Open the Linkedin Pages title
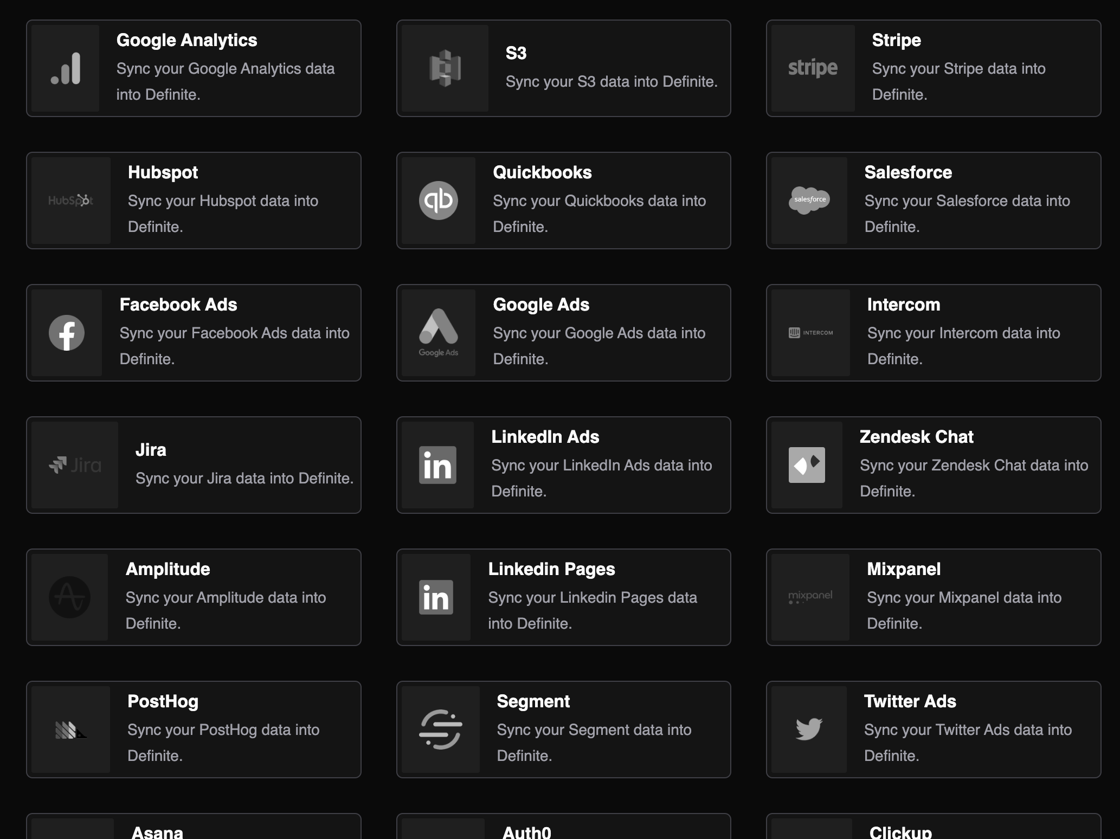This screenshot has width=1120, height=839. tap(551, 569)
